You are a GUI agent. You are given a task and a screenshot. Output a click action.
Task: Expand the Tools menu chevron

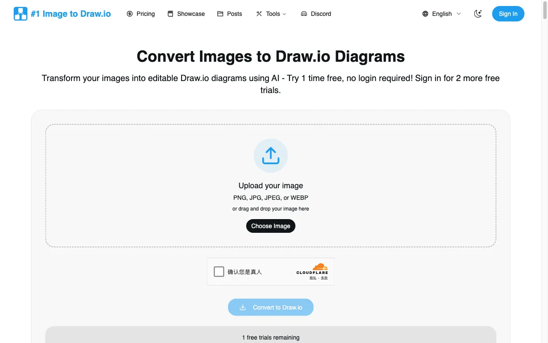click(285, 14)
